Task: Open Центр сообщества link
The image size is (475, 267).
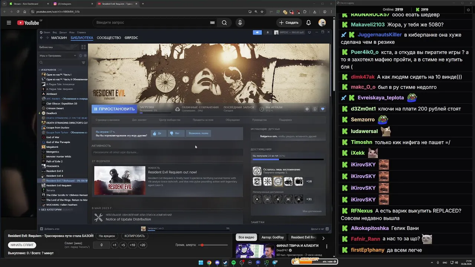Action: click(170, 120)
